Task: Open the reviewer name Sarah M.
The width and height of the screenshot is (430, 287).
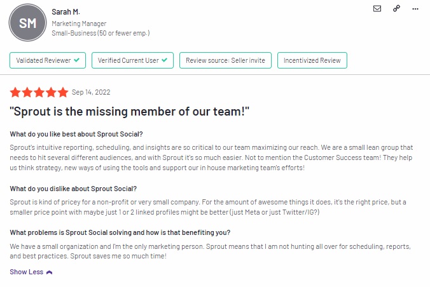Action: (x=66, y=12)
